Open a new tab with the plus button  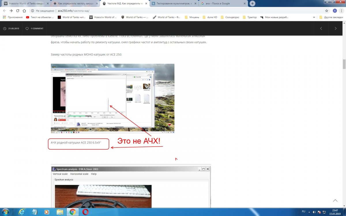253,3
